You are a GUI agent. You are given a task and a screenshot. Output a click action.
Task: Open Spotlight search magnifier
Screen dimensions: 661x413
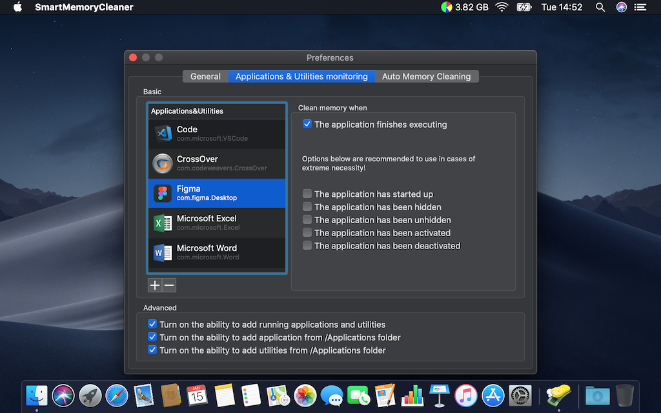(600, 7)
